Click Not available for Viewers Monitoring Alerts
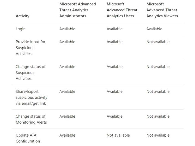This screenshot has height=146, width=195. click(158, 117)
